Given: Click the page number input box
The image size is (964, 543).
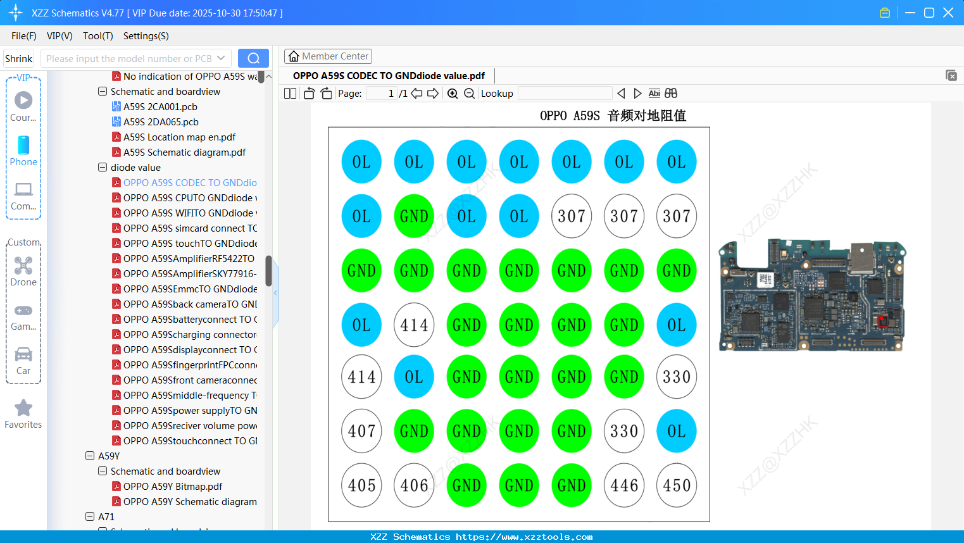Looking at the screenshot, I should pos(381,94).
